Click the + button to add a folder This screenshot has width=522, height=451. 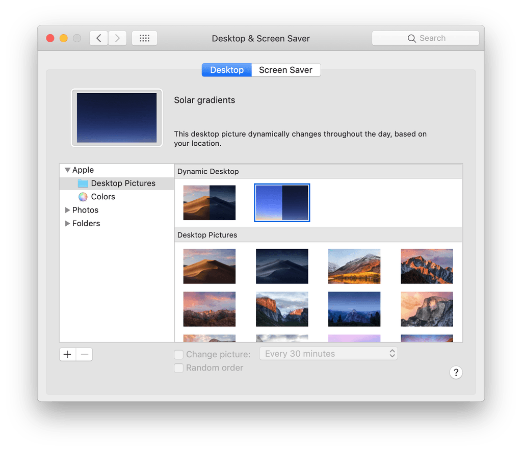coord(67,354)
